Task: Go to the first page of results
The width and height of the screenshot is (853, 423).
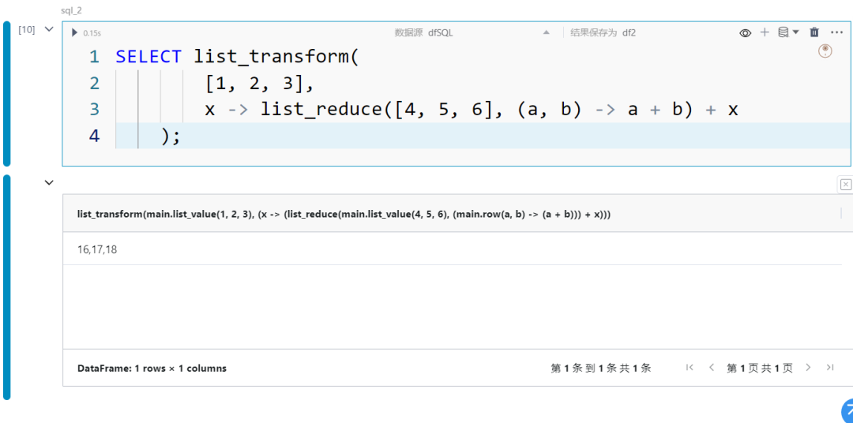Action: pos(690,368)
